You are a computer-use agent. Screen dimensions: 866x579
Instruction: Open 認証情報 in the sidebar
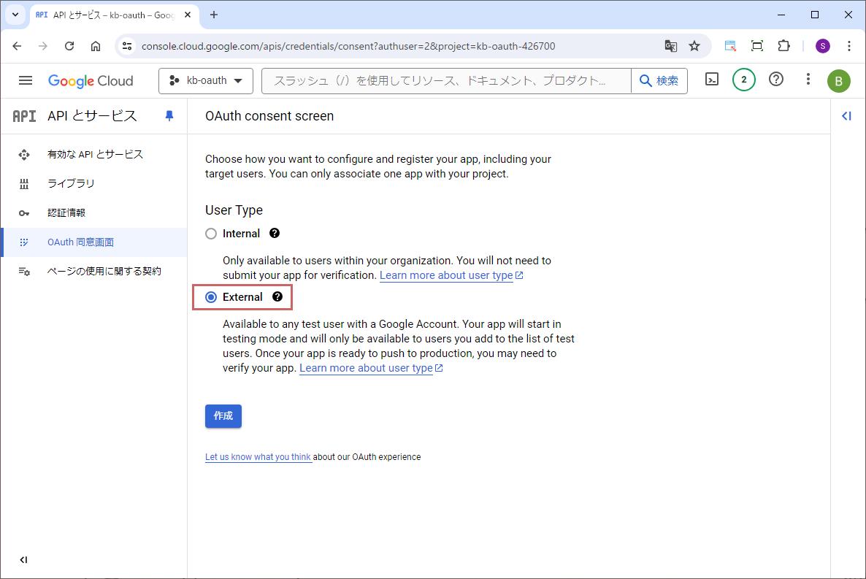pyautogui.click(x=66, y=212)
